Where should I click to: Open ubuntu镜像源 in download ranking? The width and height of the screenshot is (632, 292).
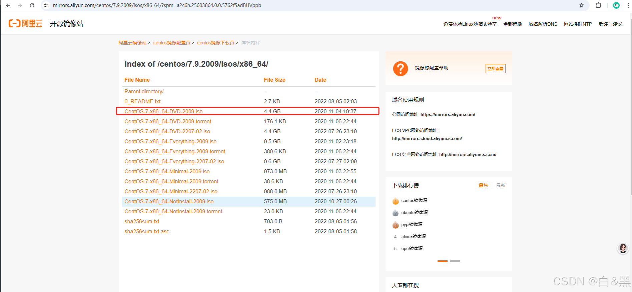coord(415,212)
